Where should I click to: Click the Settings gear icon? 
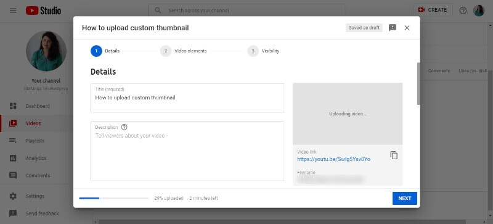tap(13, 196)
